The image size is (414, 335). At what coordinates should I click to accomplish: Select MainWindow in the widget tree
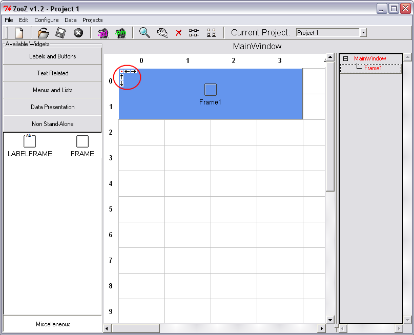[x=370, y=58]
